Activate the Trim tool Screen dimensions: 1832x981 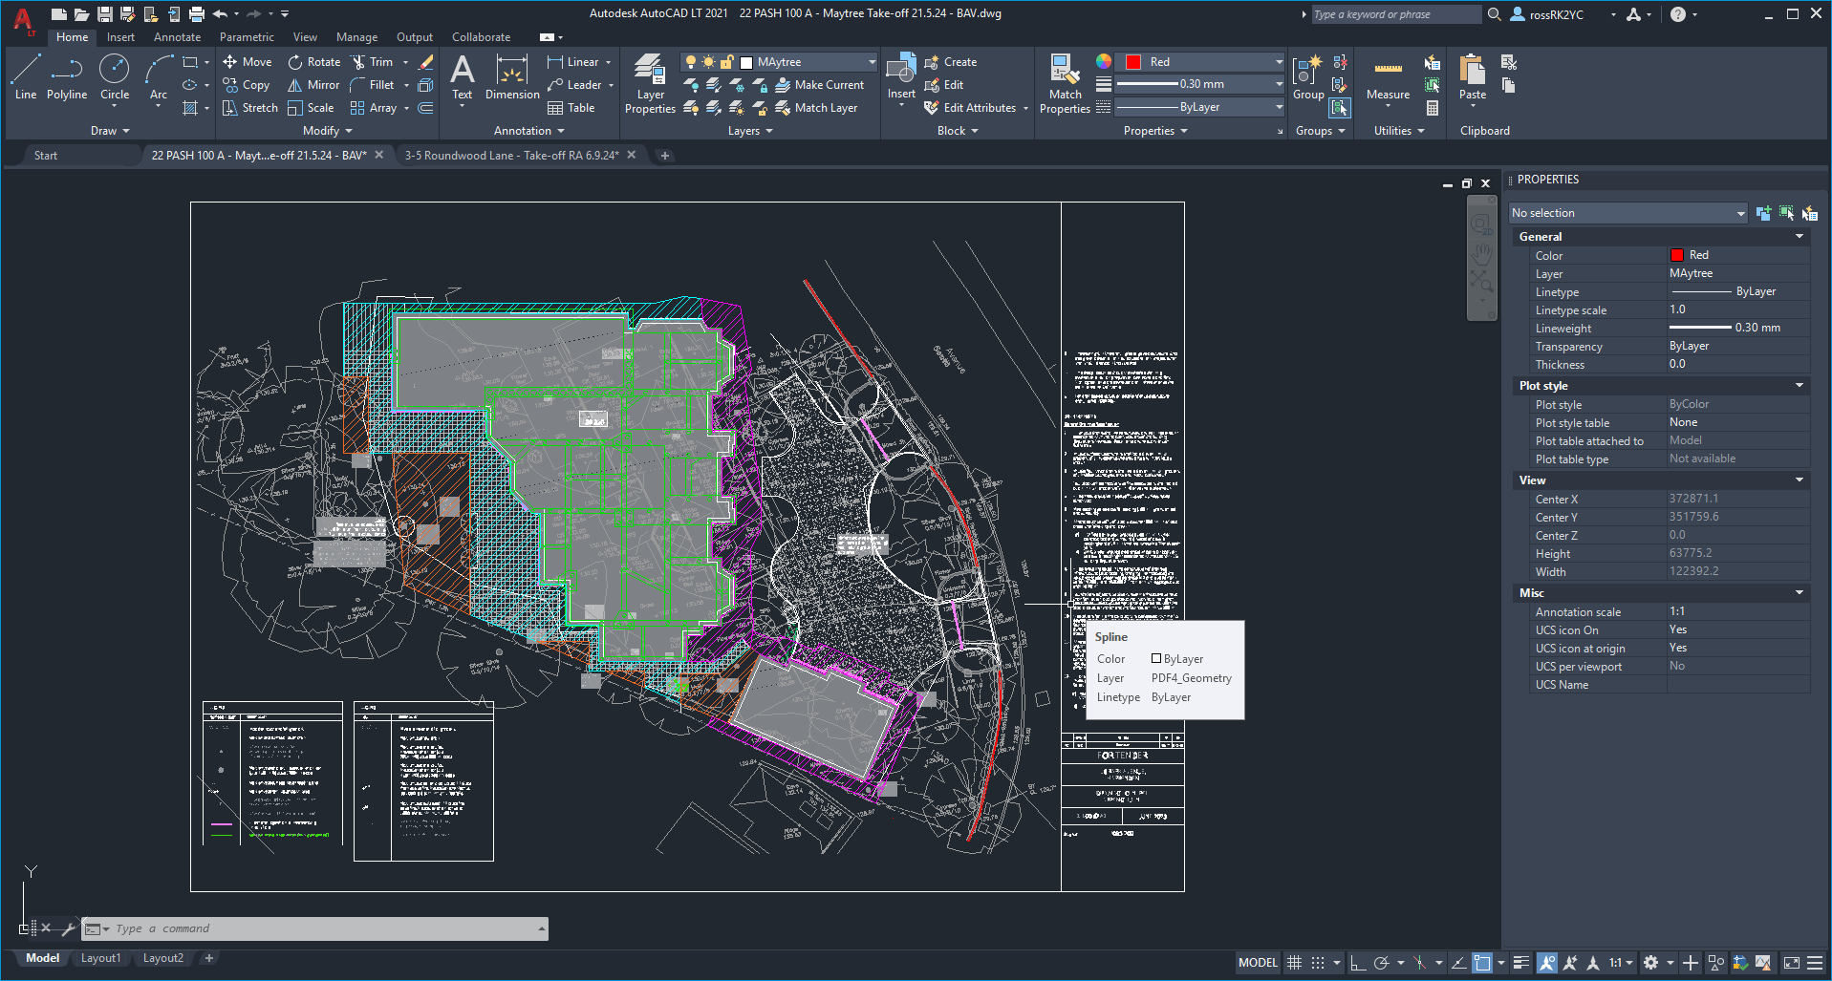(x=377, y=61)
